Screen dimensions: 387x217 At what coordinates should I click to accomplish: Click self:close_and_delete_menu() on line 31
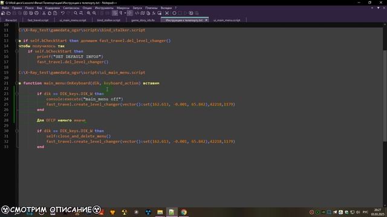[79, 136]
